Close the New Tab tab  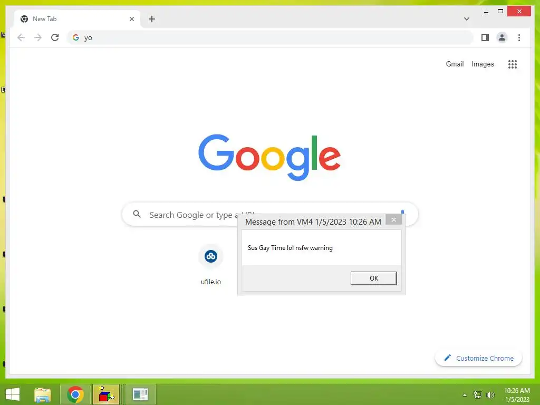click(131, 19)
